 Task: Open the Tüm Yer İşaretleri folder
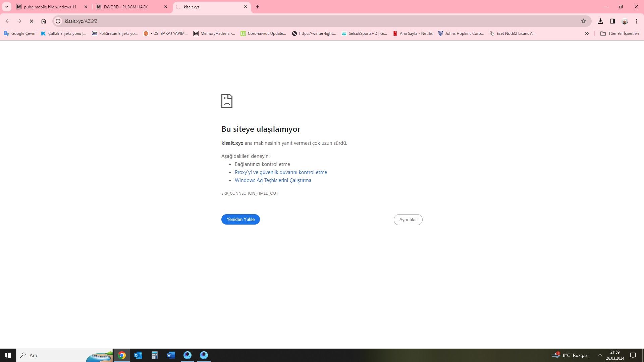[x=620, y=34]
